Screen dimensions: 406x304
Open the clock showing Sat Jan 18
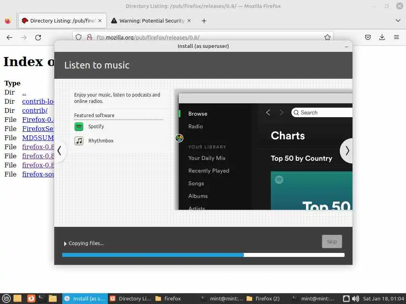(383, 298)
